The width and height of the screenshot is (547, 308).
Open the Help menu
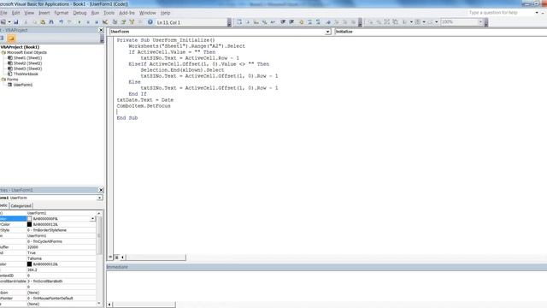click(165, 13)
